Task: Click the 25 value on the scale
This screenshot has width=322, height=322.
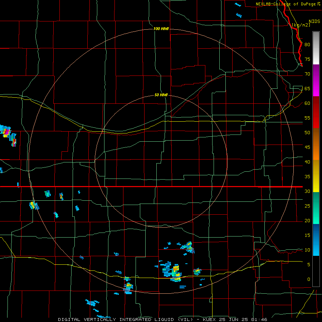Action: (307, 206)
